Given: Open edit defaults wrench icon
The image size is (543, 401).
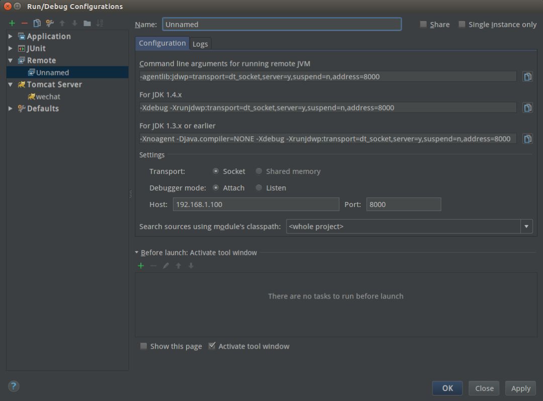Looking at the screenshot, I should (x=49, y=23).
